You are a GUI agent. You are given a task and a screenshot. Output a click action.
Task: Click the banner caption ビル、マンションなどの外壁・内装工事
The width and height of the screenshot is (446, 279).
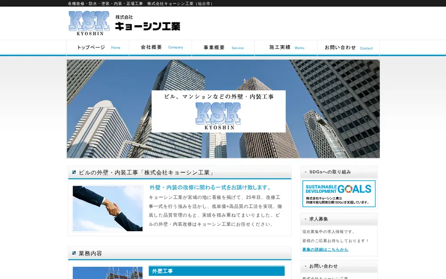(x=219, y=96)
